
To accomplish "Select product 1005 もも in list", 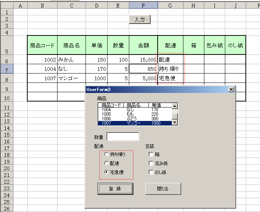I will [x=134, y=114].
